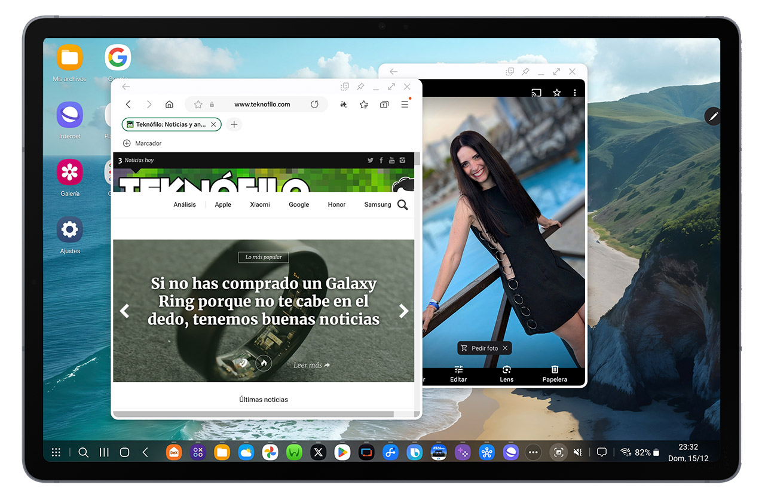Open the tab manager icon in browser
Screen dimensions: 765x503
(384, 105)
